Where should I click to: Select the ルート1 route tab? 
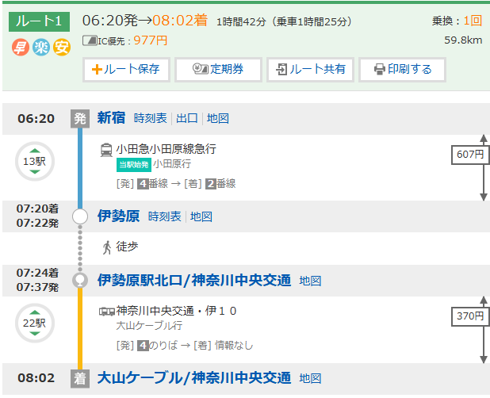[39, 21]
